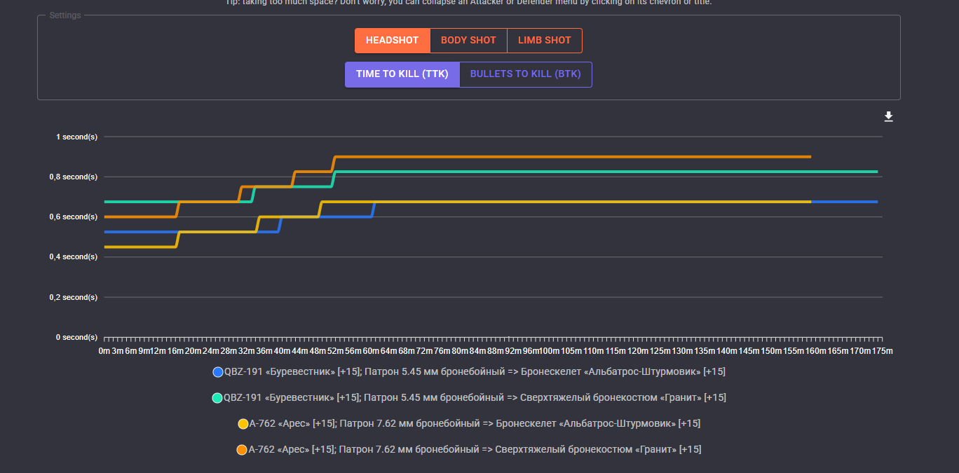959x473 pixels.
Task: Toggle the A-762 «Арес» vs «Гранит» legend entry
Action: point(469,450)
